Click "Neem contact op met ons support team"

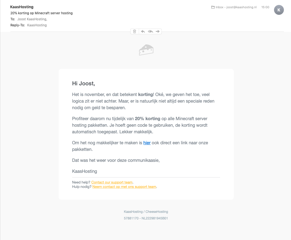point(124,187)
